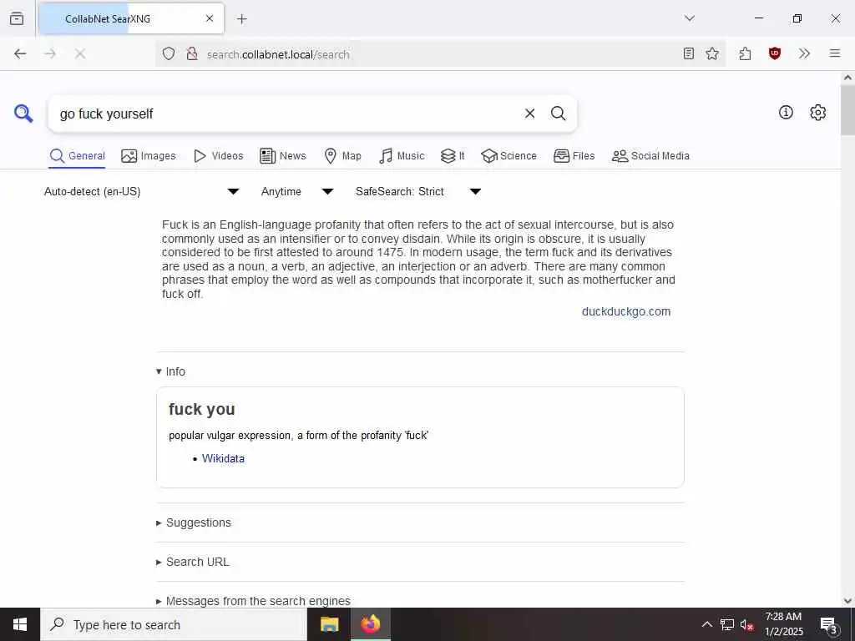Open the about info icon
855x641 pixels.
coord(786,113)
